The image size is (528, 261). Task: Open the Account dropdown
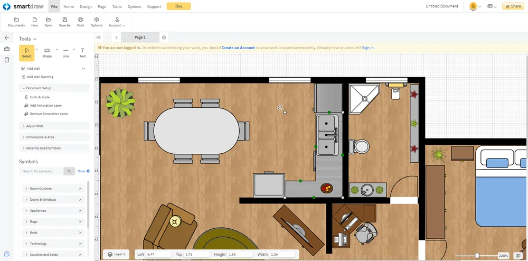[117, 22]
